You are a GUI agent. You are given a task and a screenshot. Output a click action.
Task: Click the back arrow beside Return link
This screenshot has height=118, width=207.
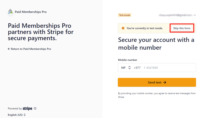click(x=9, y=49)
